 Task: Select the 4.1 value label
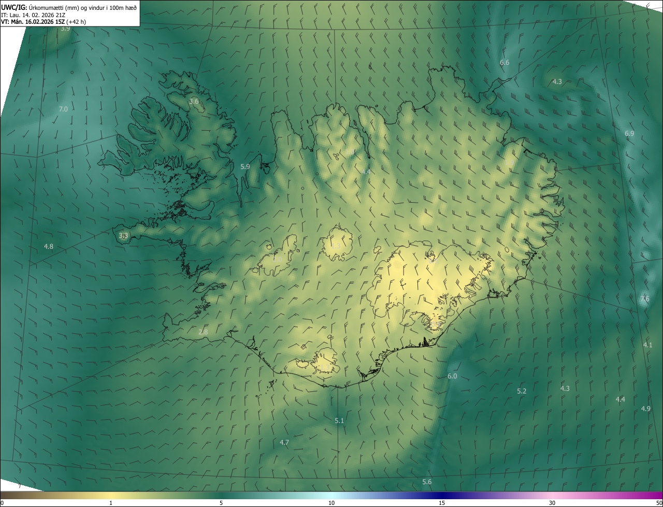click(647, 345)
